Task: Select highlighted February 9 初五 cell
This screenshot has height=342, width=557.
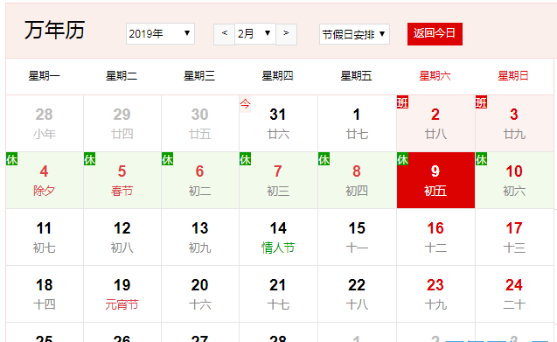Action: coord(435,180)
